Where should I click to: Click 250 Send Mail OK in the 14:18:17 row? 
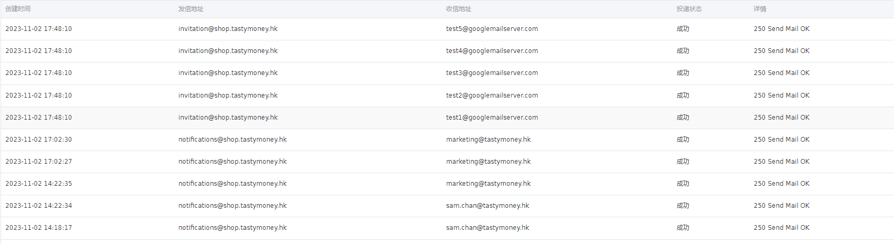pyautogui.click(x=782, y=228)
